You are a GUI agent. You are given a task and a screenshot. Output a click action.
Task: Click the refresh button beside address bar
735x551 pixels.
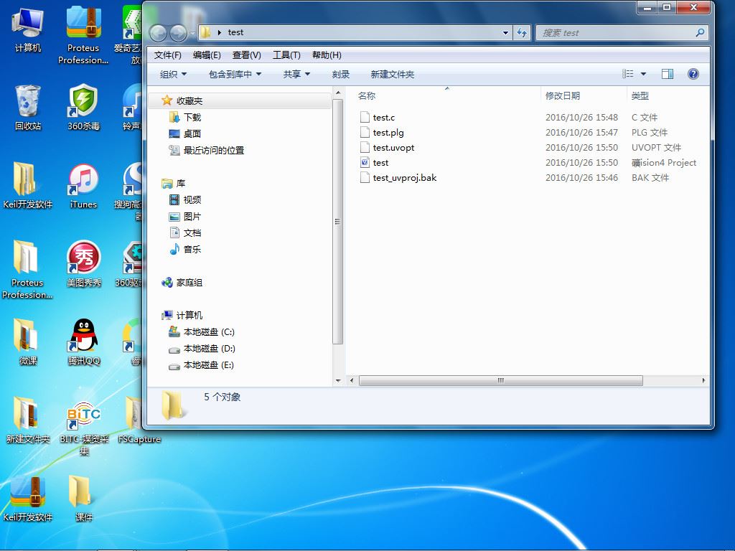click(x=522, y=33)
